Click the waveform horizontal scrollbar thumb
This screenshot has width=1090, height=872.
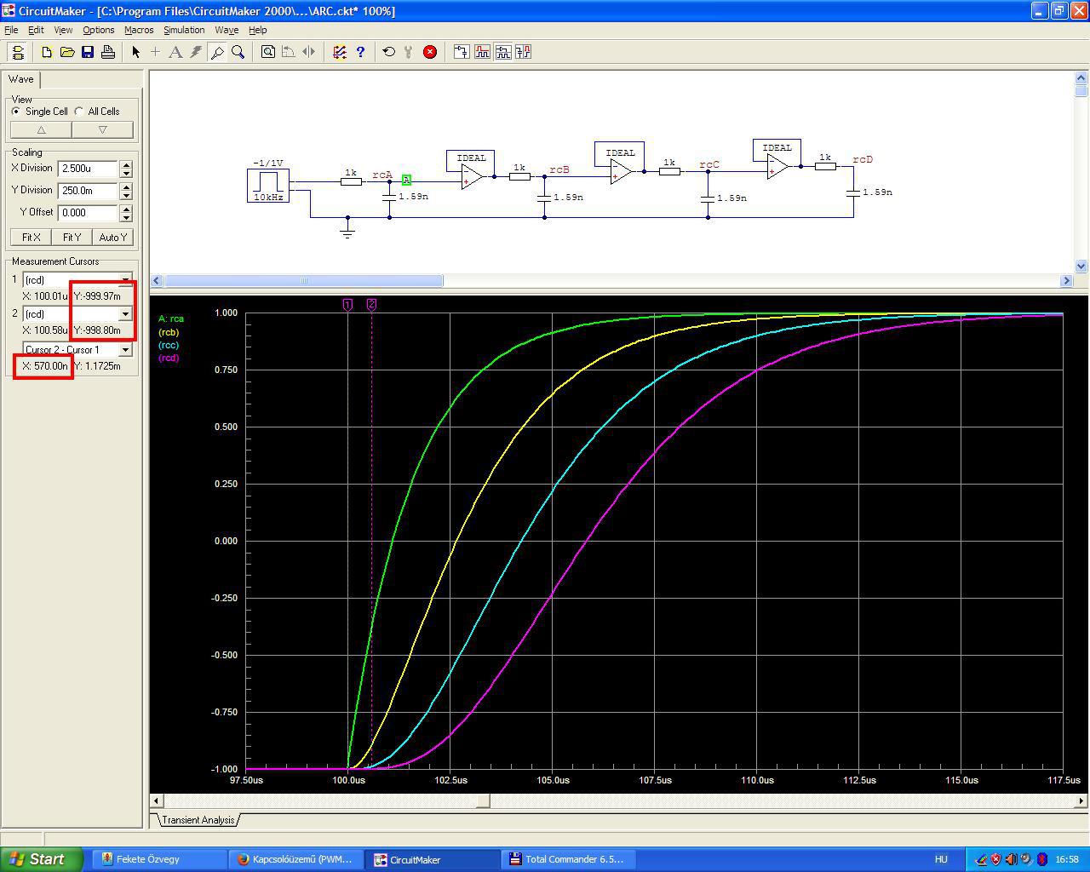click(x=483, y=800)
